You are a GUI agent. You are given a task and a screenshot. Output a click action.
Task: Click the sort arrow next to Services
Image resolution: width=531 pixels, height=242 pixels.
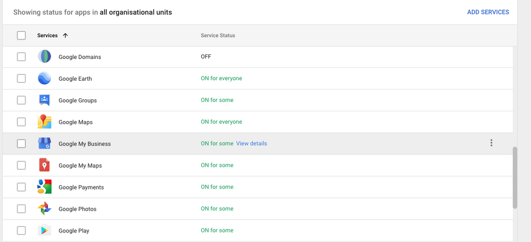point(65,36)
